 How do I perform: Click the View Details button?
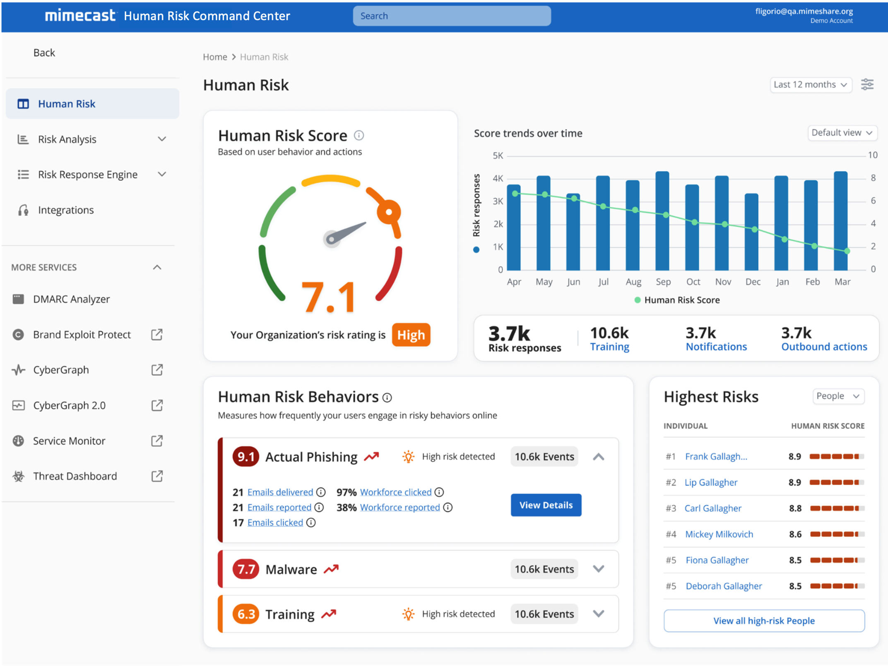point(546,505)
